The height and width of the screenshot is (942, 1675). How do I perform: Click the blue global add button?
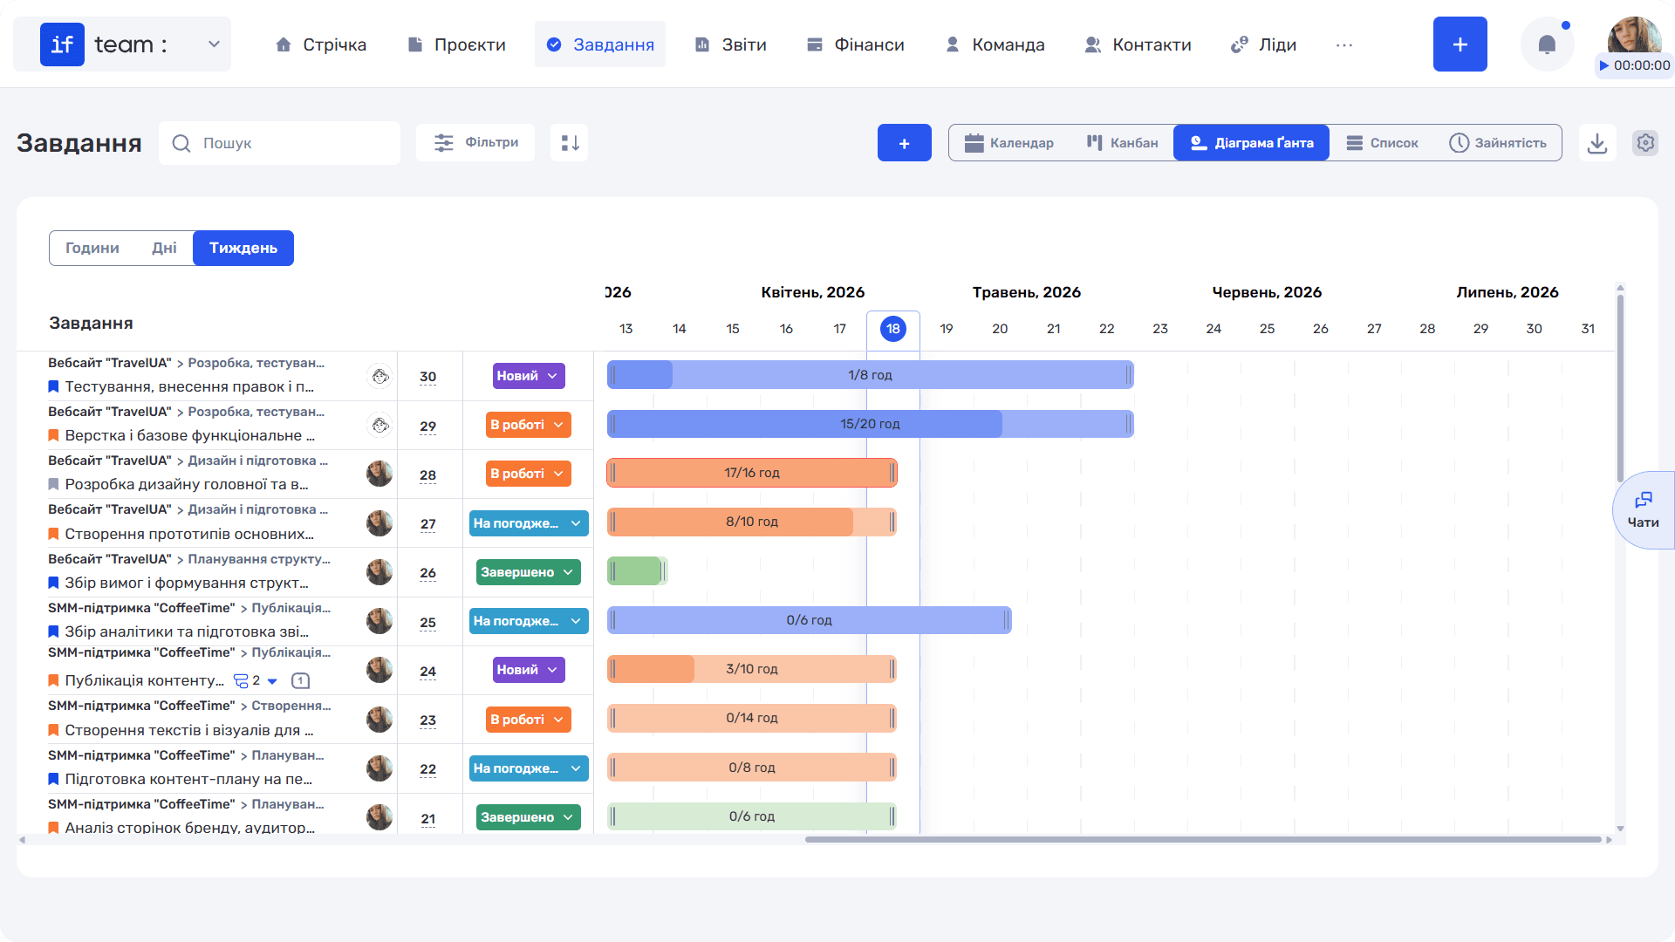pos(1460,44)
